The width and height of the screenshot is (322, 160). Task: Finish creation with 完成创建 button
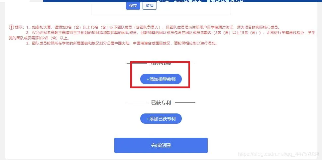[x=161, y=145]
